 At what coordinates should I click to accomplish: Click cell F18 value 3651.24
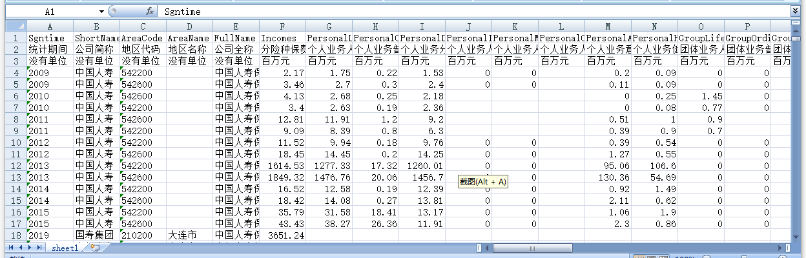[x=283, y=235]
